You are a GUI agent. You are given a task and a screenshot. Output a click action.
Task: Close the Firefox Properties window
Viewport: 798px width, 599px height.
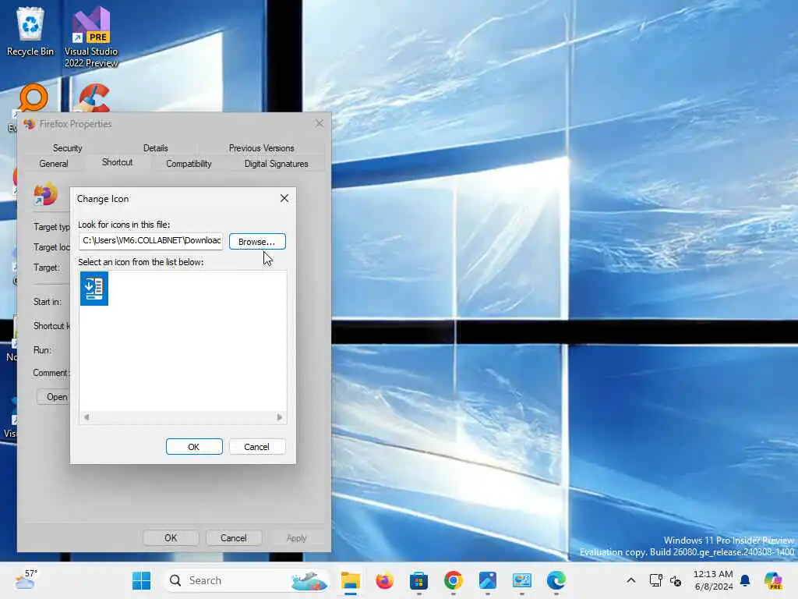coord(319,123)
